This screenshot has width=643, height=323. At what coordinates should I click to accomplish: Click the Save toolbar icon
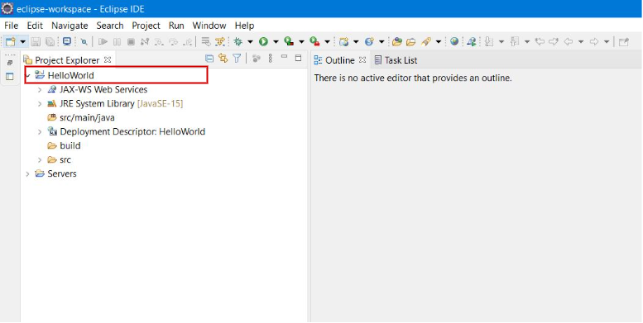coord(36,41)
